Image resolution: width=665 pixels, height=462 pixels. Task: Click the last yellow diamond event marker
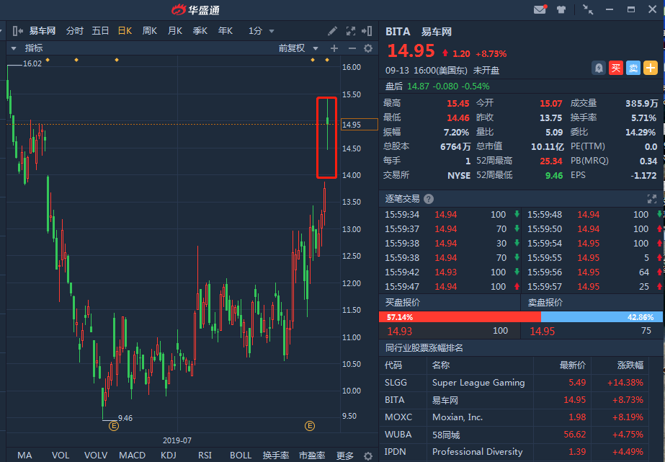click(x=327, y=60)
